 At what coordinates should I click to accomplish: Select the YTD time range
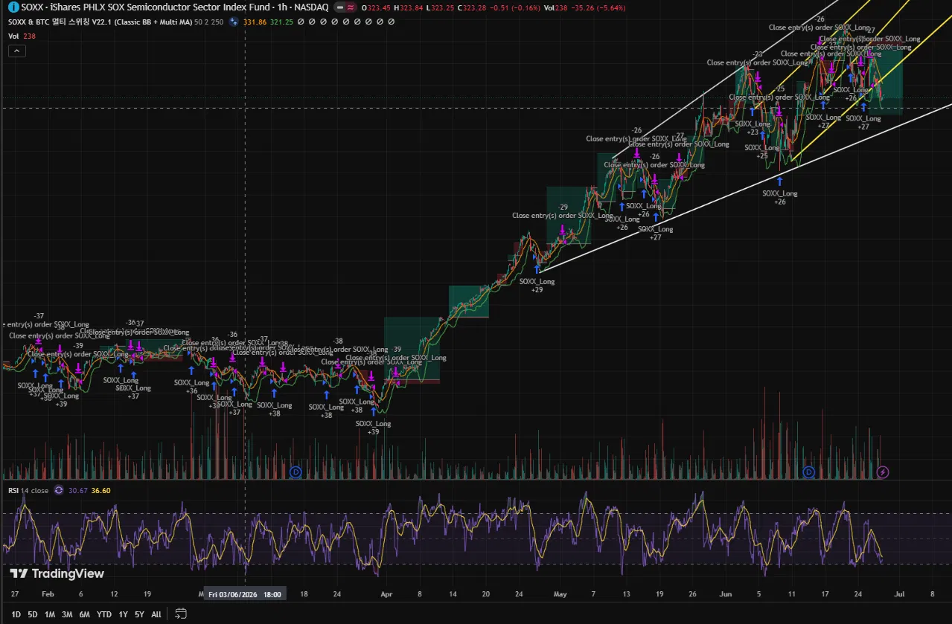coord(104,614)
